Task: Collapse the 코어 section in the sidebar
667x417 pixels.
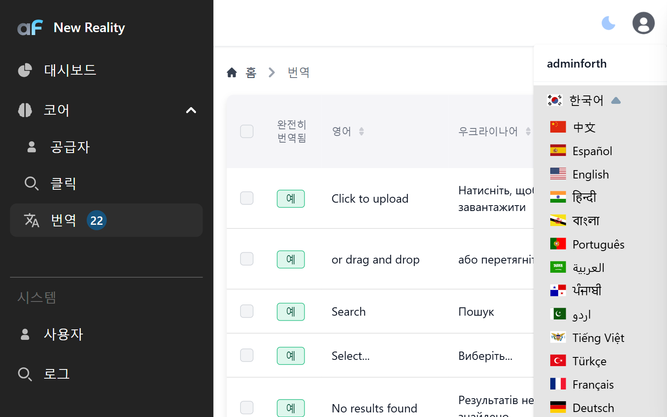Action: pos(191,110)
